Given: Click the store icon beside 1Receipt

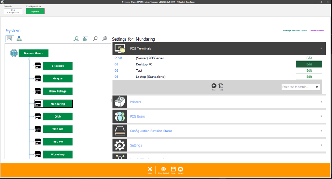Looking at the screenshot, I should tap(38, 66).
